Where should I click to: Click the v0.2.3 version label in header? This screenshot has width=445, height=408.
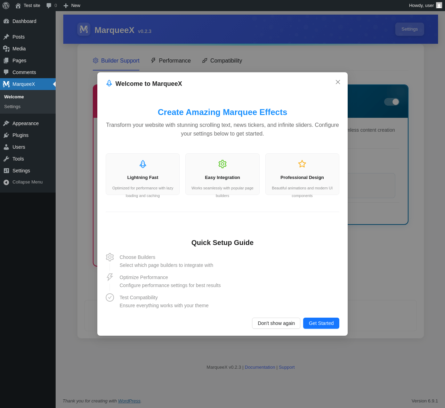[145, 31]
